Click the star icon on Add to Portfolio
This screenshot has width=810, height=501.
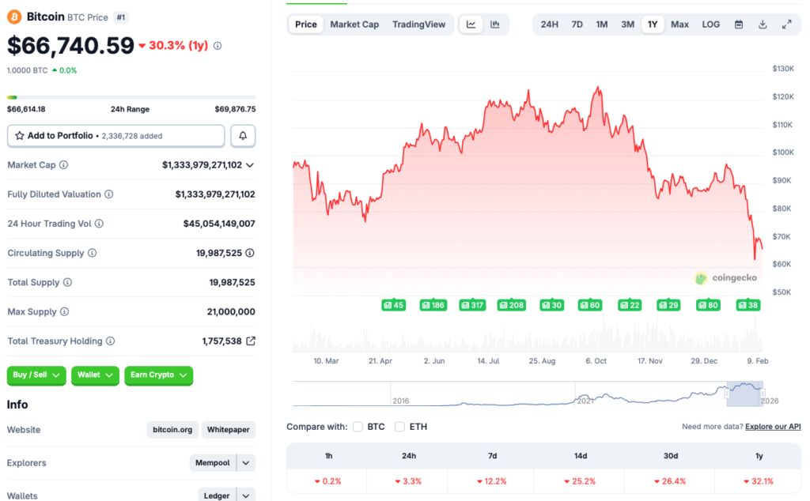click(18, 135)
